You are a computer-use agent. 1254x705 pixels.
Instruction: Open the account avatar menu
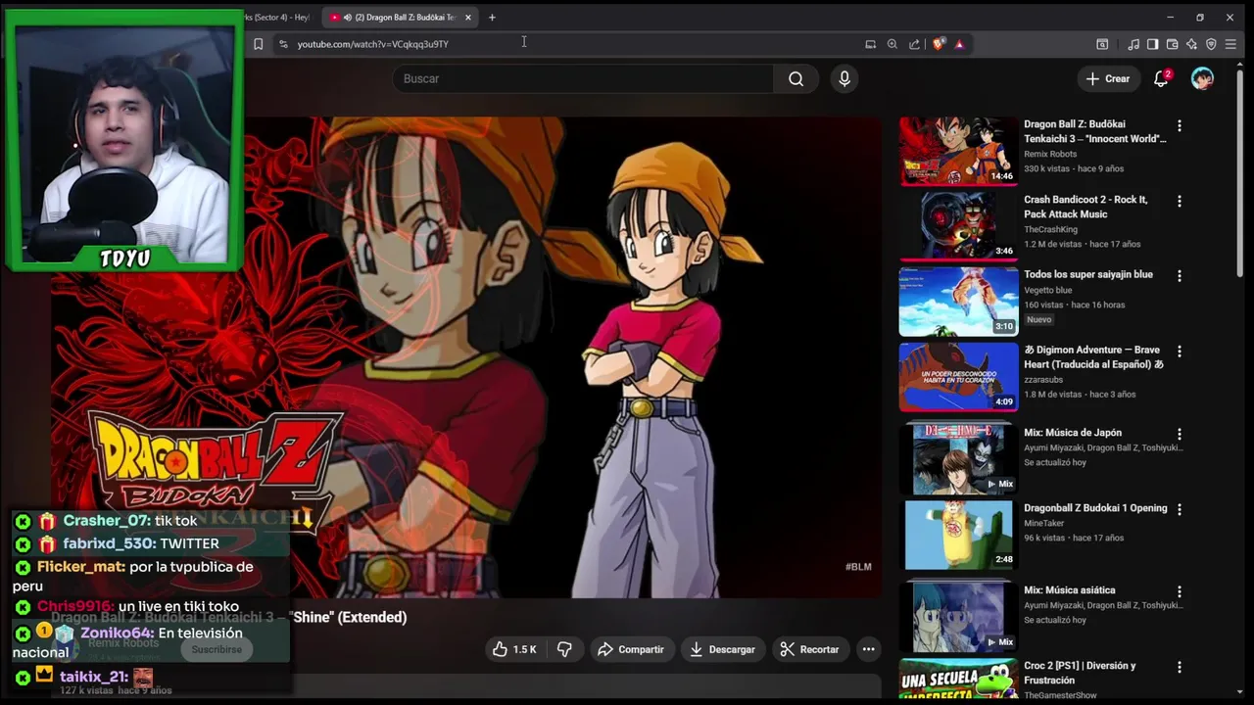coord(1202,79)
